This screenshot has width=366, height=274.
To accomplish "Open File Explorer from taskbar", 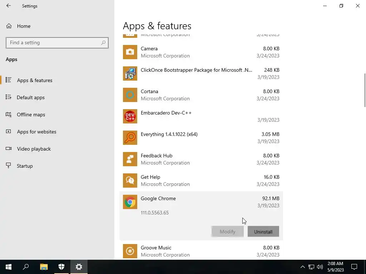I will click(44, 267).
